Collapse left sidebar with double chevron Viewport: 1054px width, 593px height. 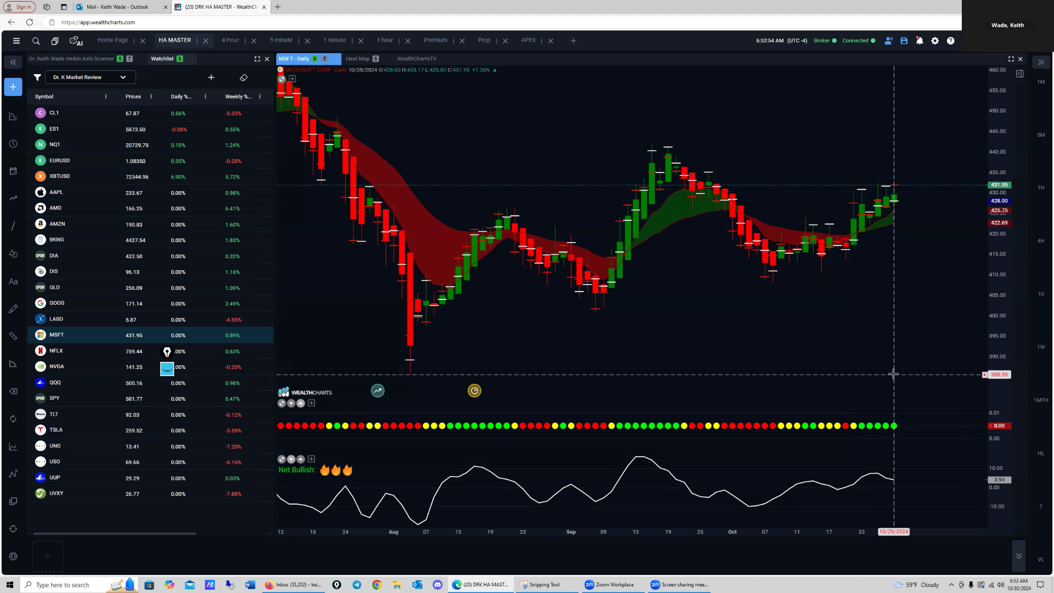13,62
